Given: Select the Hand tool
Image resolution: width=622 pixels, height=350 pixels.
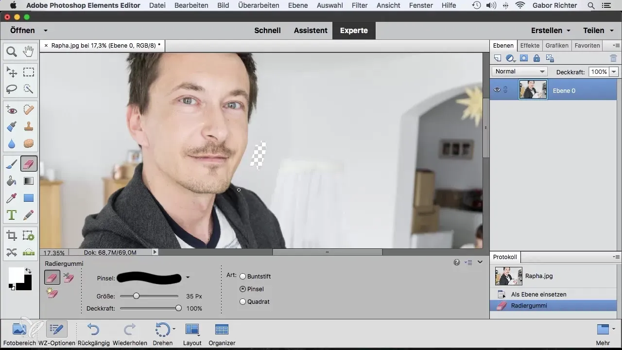Looking at the screenshot, I should (29, 51).
